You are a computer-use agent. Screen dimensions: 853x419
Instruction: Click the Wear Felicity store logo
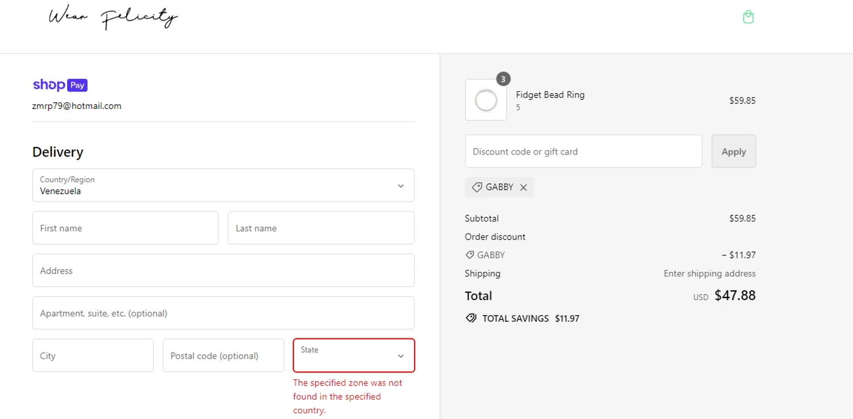[x=113, y=18]
